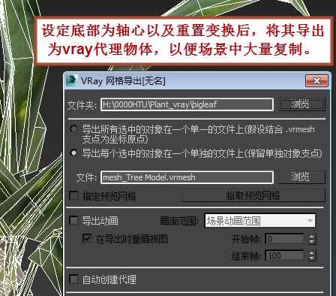The width and height of the screenshot is (336, 296).
Task: Click the 开始帧 value field
Action: click(x=284, y=239)
